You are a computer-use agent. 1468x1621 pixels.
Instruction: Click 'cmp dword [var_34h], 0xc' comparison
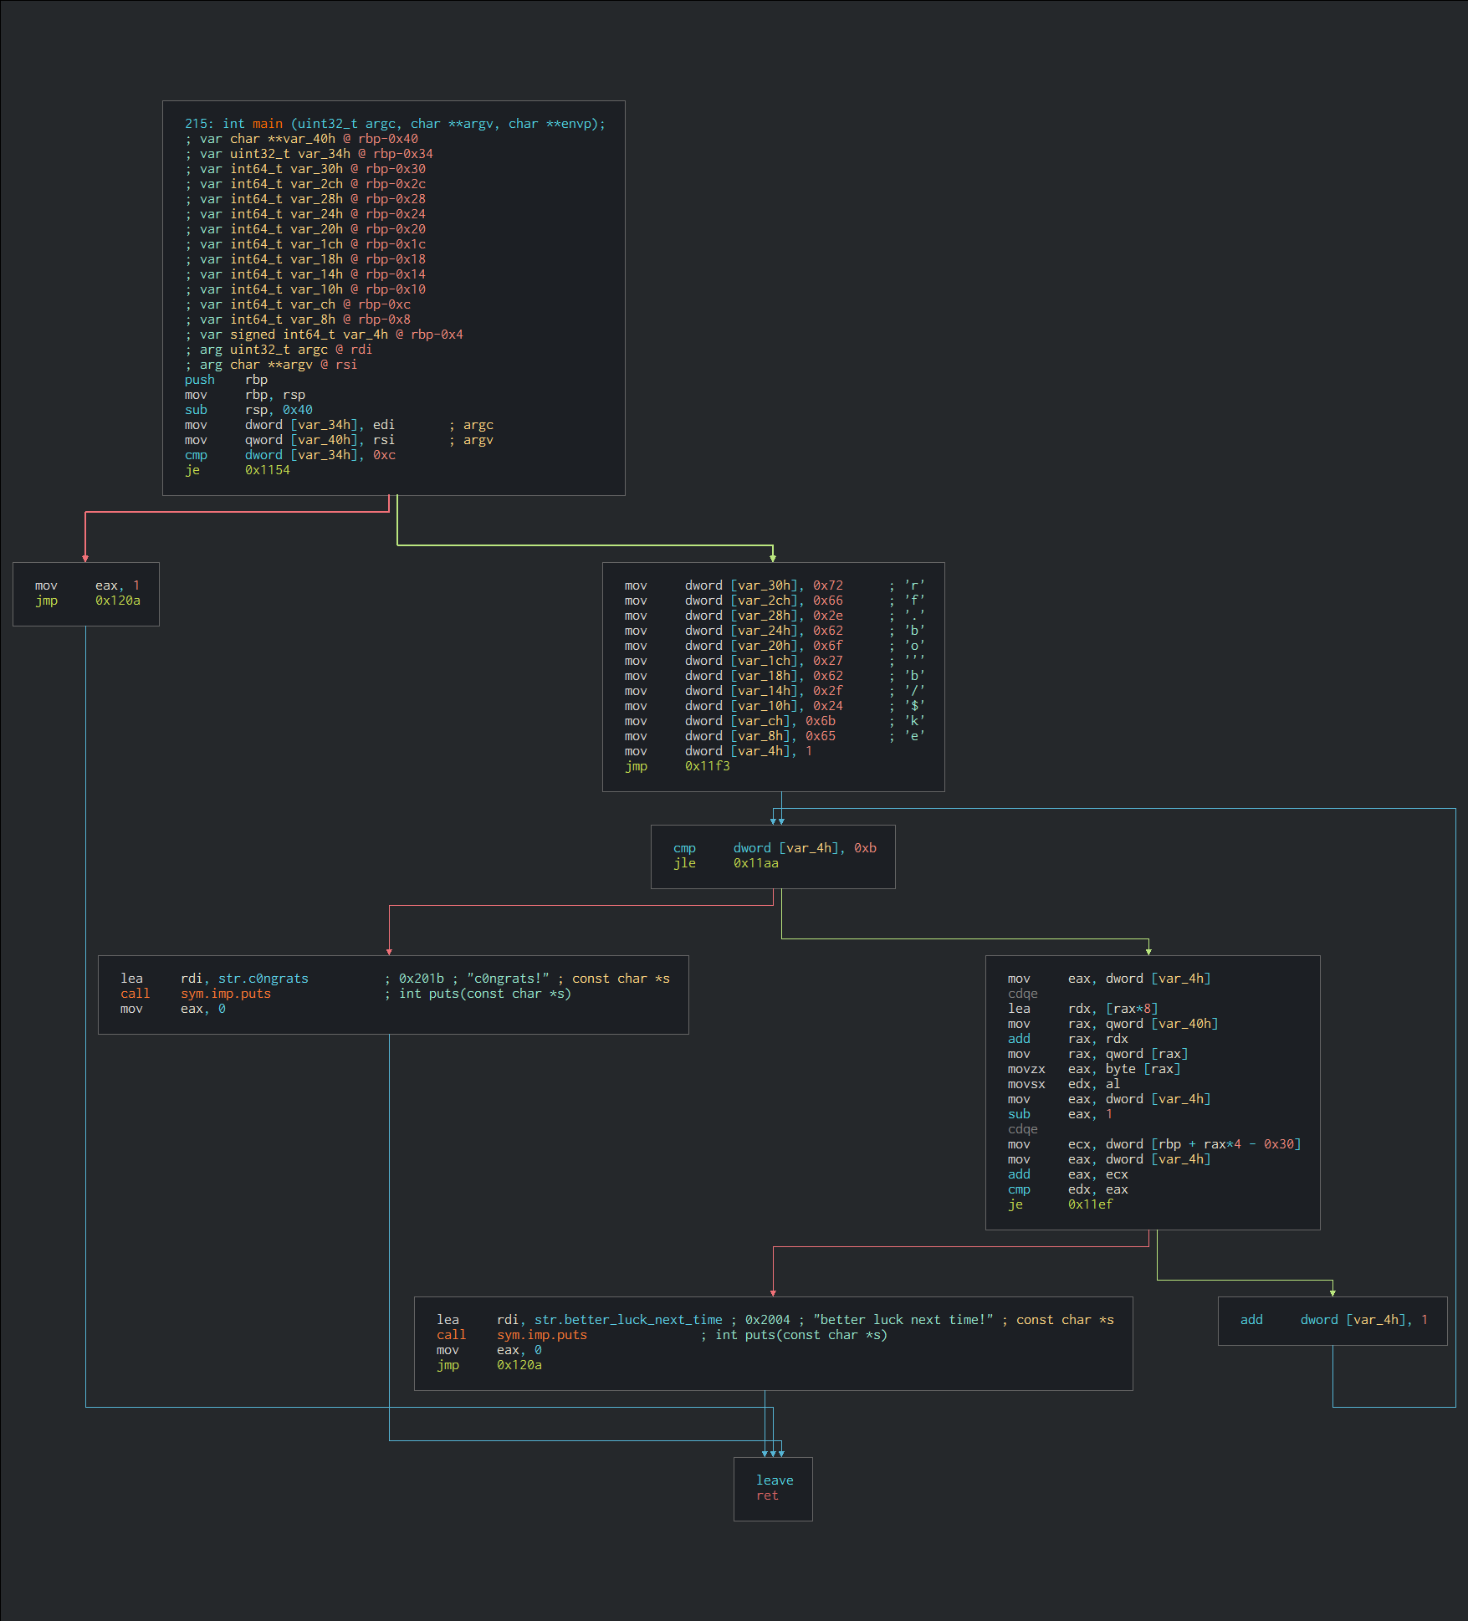coord(290,455)
